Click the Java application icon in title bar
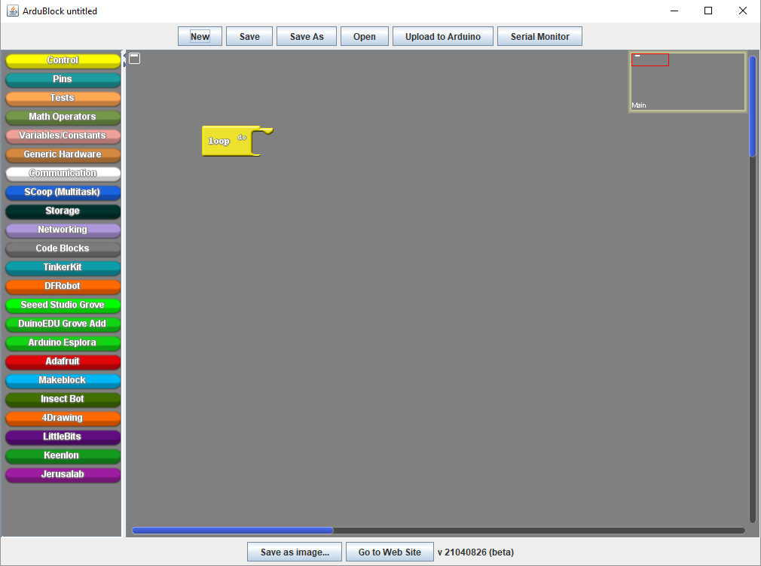Image resolution: width=761 pixels, height=566 pixels. [x=13, y=11]
